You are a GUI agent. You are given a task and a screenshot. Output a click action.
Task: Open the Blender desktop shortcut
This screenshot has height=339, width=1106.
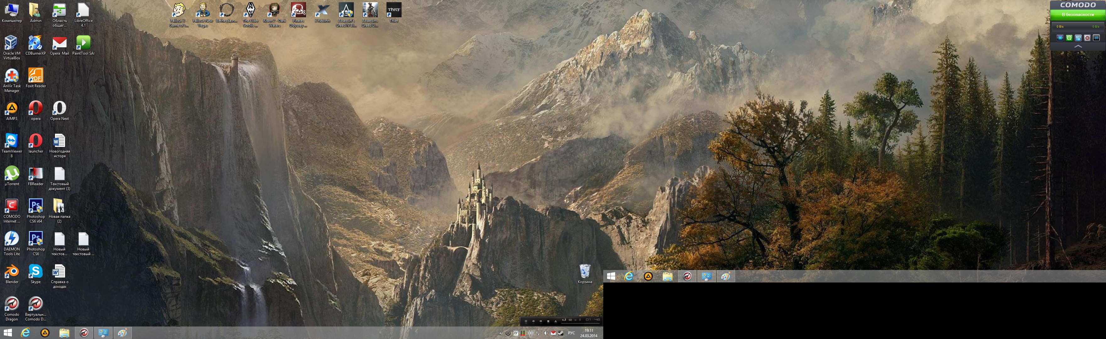pyautogui.click(x=12, y=272)
